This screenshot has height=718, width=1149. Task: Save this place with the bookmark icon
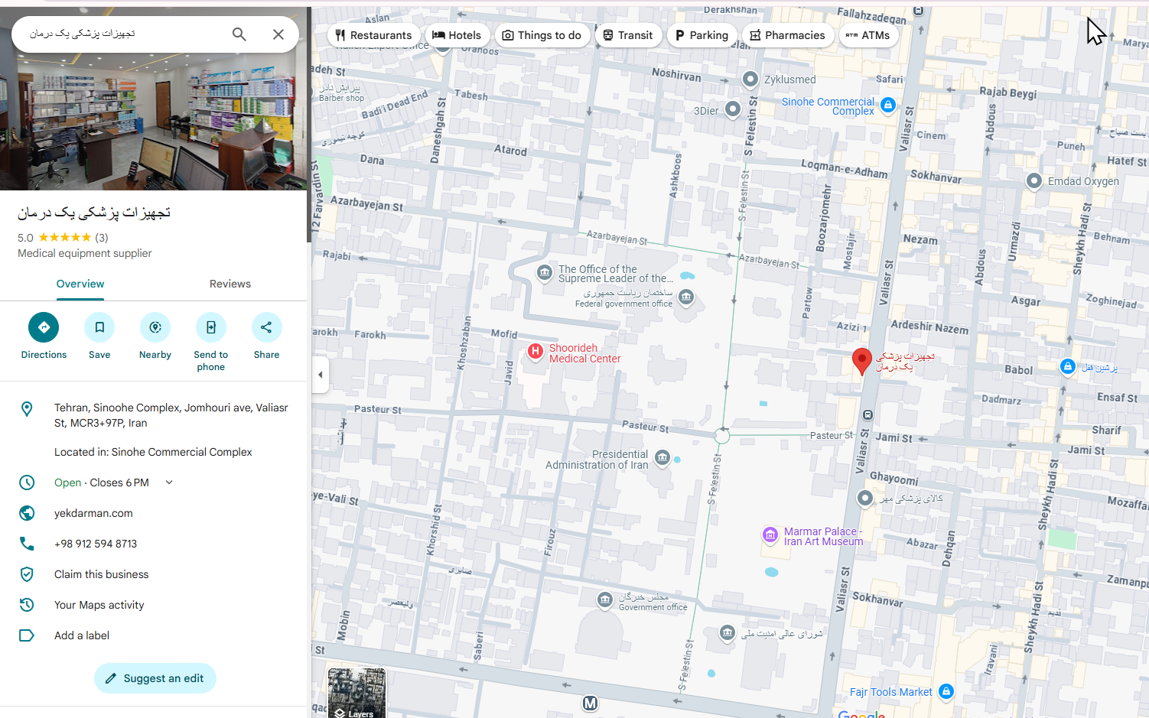[99, 328]
